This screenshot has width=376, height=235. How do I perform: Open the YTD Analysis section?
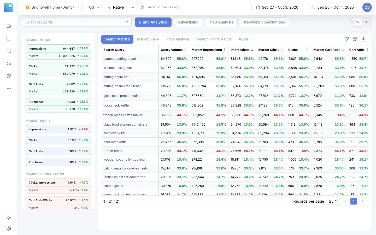point(221,22)
